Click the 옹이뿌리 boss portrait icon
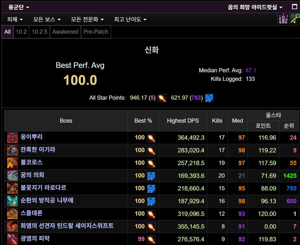The width and height of the screenshot is (300, 245). (12, 137)
